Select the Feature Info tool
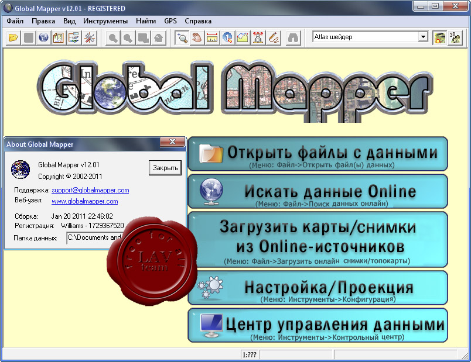471x362 pixels. click(227, 38)
